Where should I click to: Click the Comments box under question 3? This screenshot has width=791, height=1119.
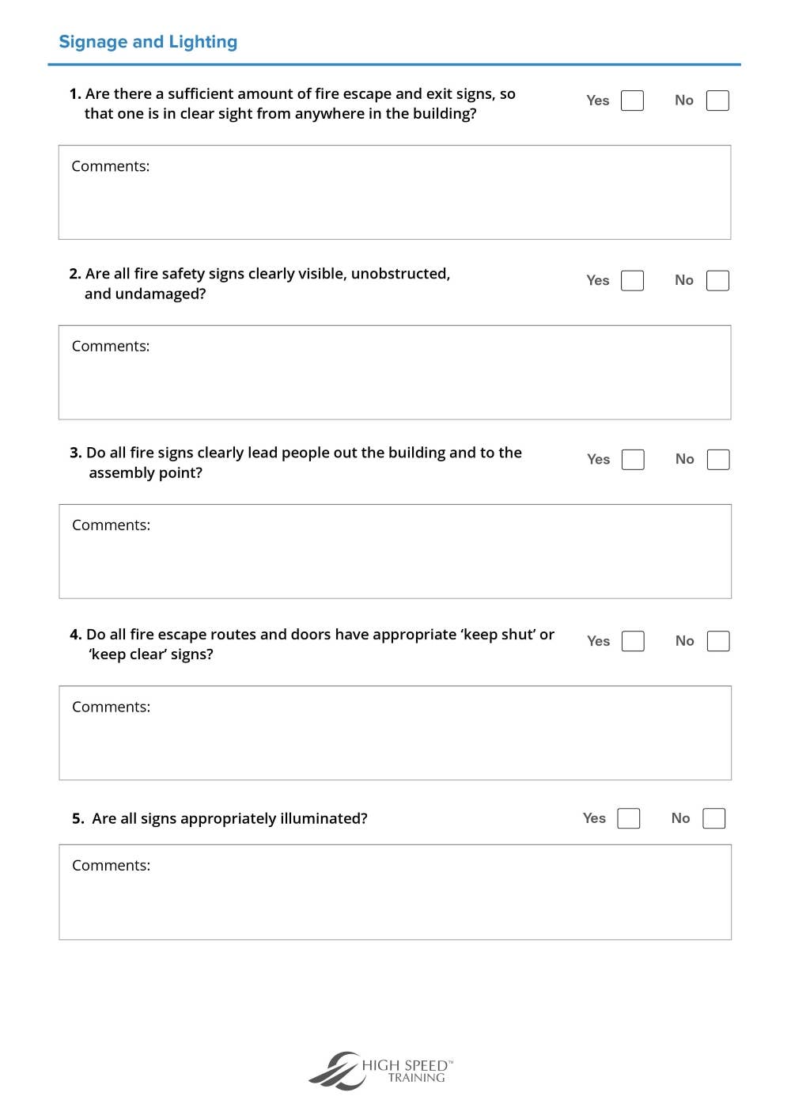[x=395, y=552]
